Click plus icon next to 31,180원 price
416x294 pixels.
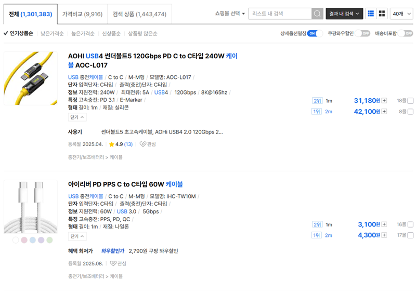[384, 100]
